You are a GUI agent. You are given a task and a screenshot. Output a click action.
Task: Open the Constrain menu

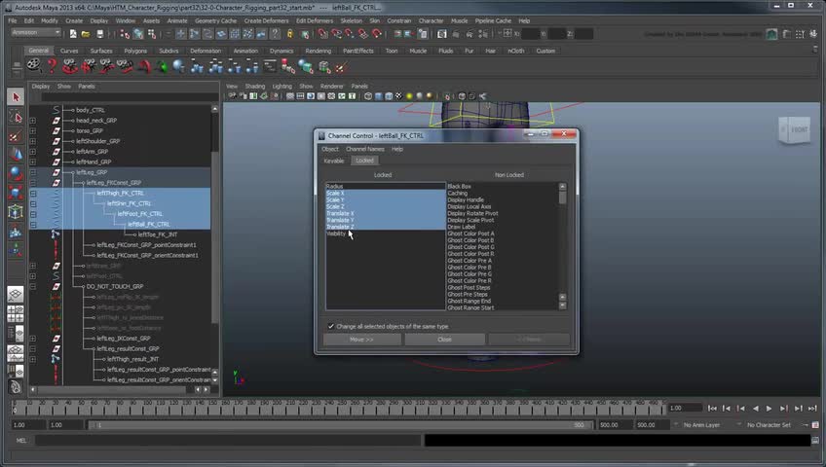pos(398,21)
